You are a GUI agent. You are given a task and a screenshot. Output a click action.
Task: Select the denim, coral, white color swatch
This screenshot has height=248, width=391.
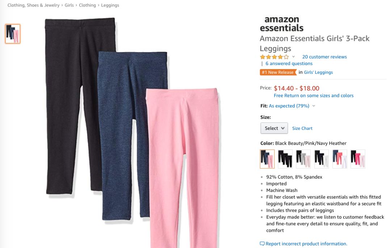340,159
